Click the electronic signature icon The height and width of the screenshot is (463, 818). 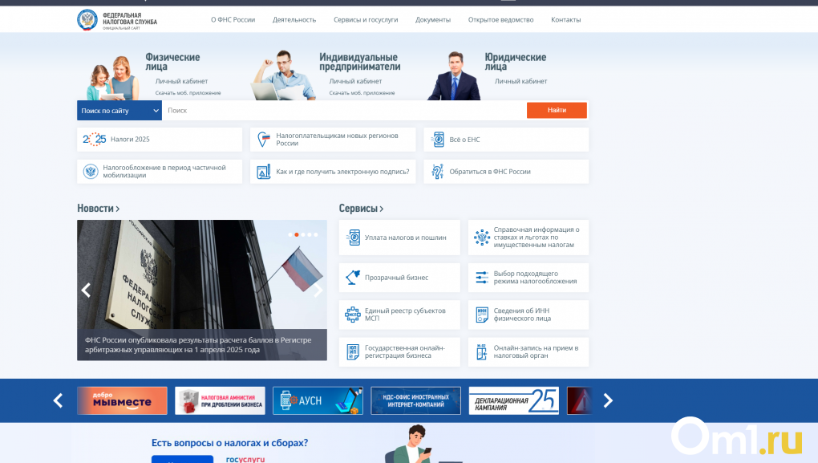[263, 172]
